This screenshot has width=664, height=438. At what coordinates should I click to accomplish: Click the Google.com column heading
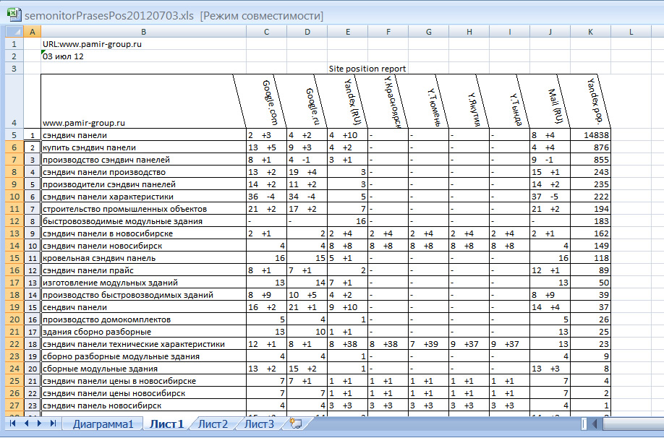point(270,103)
